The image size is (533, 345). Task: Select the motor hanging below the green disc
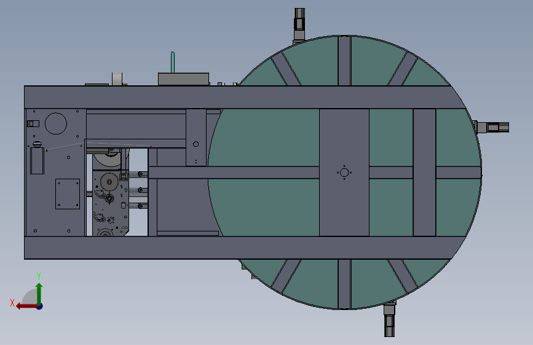pos(390,320)
